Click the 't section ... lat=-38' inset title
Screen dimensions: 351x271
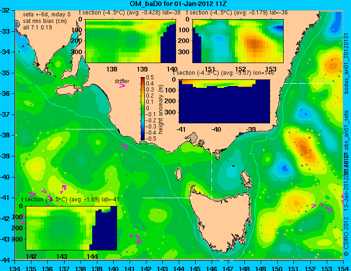click(x=130, y=13)
